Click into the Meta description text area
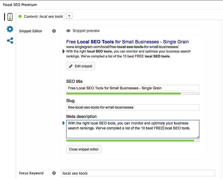Image resolution: width=223 pixels, height=179 pixels. [x=133, y=129]
